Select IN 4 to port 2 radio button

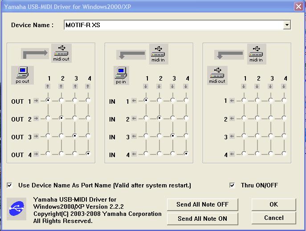pyautogui.click(x=159, y=154)
